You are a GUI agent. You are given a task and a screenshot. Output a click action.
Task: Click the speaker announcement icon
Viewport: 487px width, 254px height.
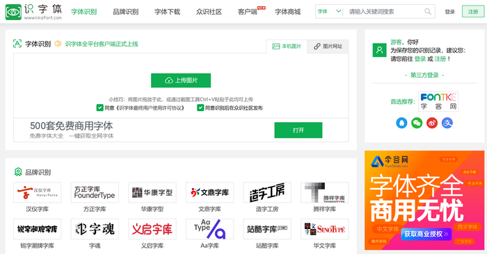58,44
